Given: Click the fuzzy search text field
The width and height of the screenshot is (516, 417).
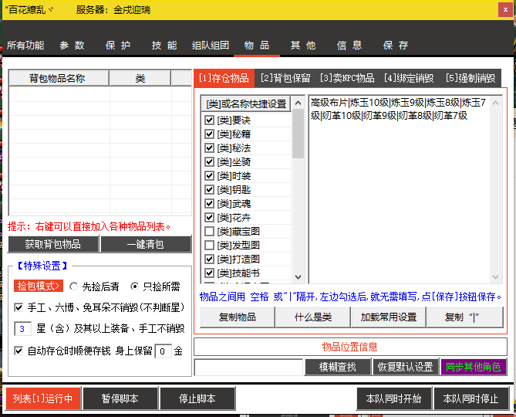Looking at the screenshot, I should coord(248,367).
